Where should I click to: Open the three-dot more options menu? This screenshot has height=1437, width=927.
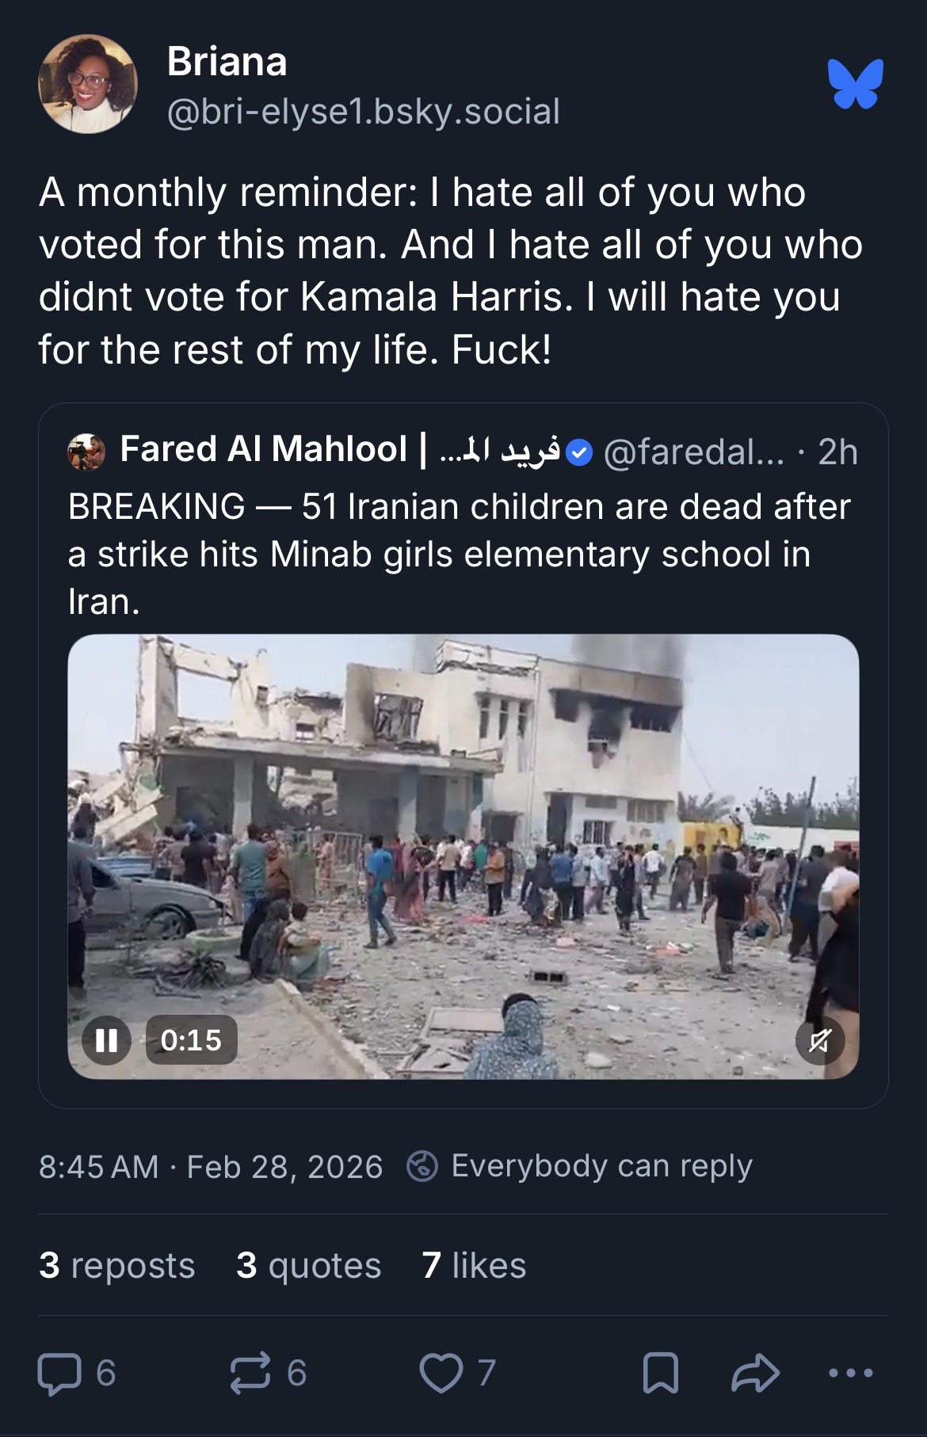click(x=852, y=1373)
